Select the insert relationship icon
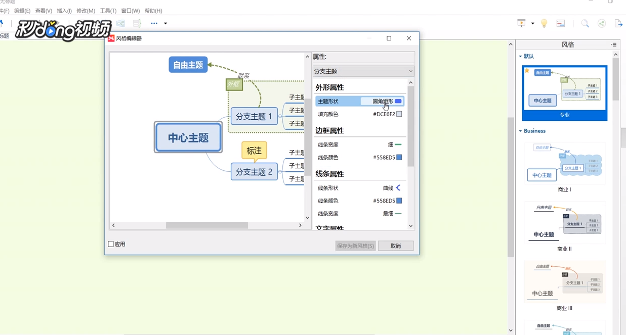Image resolution: width=626 pixels, height=335 pixels. tap(120, 23)
